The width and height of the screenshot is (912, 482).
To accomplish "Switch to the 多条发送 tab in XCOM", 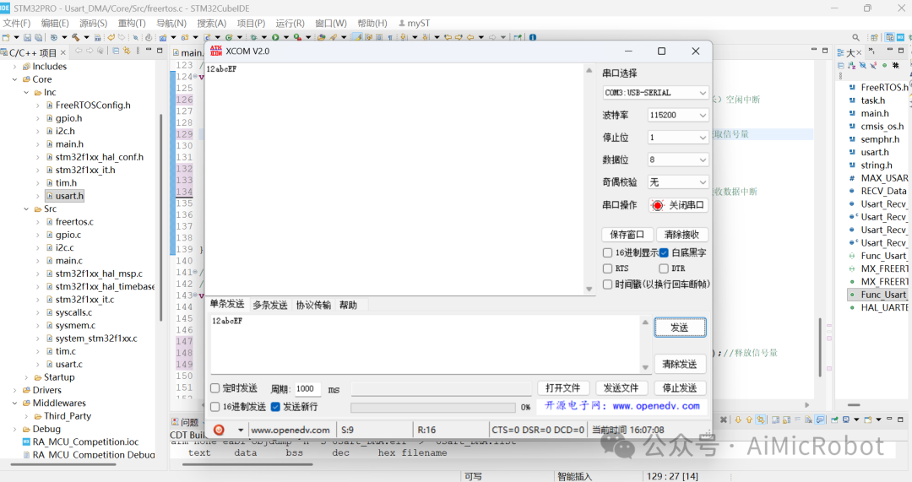I will point(270,305).
